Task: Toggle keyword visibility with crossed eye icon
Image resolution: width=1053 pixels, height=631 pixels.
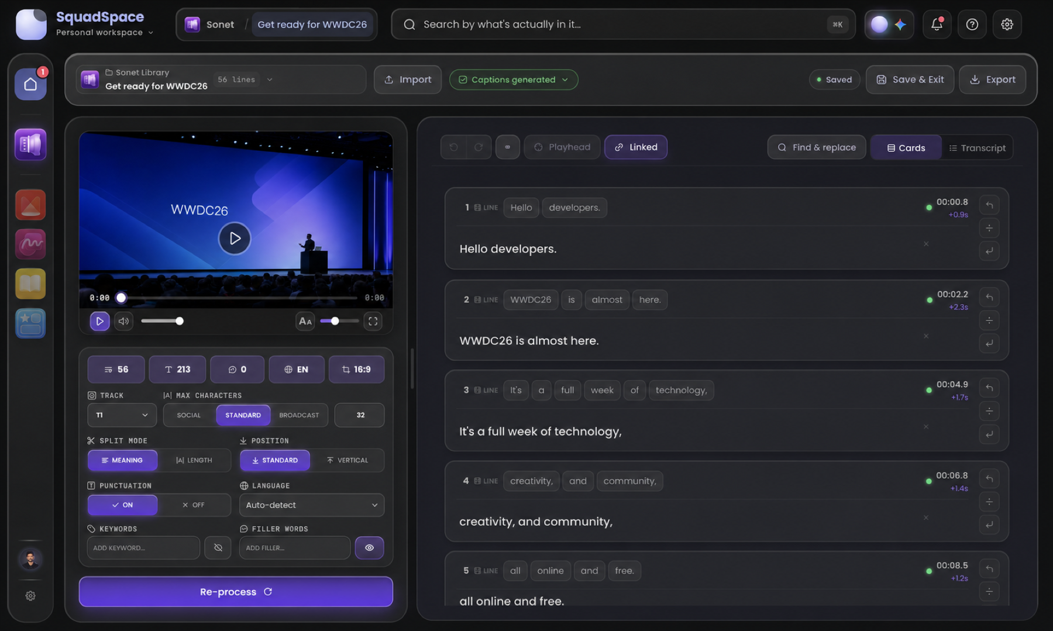Action: coord(218,548)
